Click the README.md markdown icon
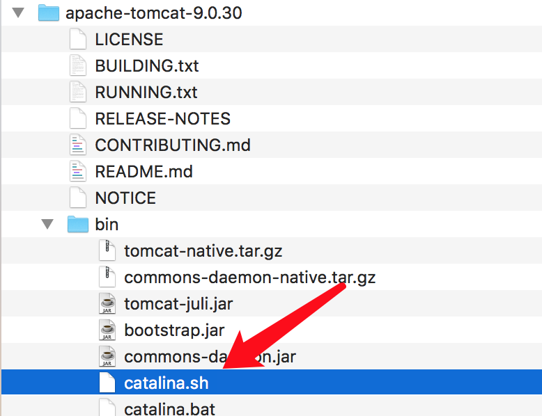 (78, 171)
